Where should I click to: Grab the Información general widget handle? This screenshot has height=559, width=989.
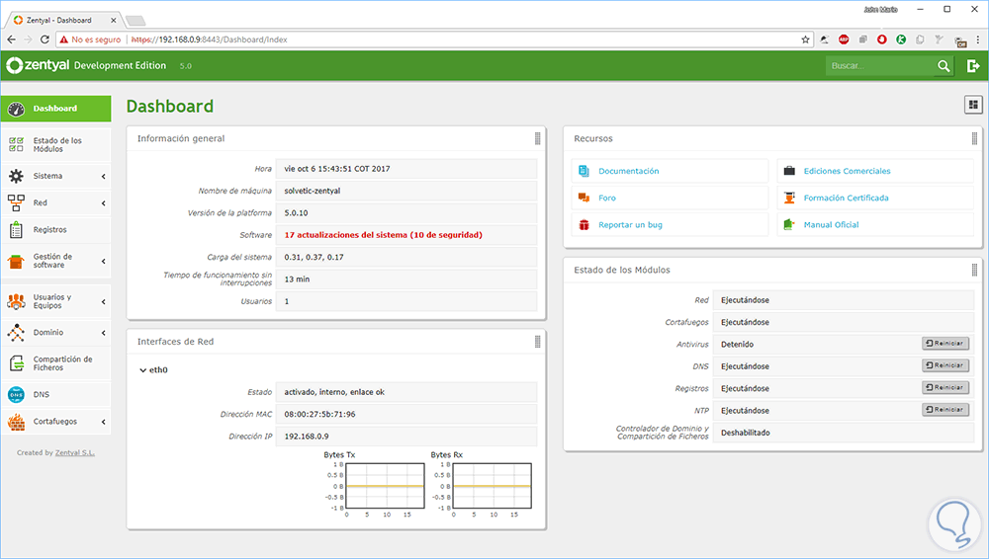tap(537, 138)
